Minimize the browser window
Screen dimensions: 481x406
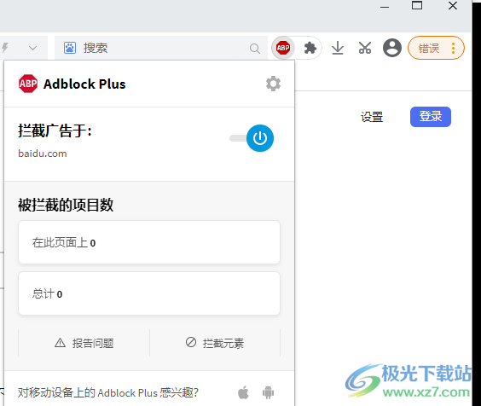385,6
